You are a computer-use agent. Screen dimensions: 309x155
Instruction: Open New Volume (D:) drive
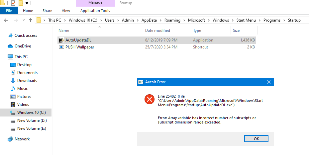coord(32,120)
